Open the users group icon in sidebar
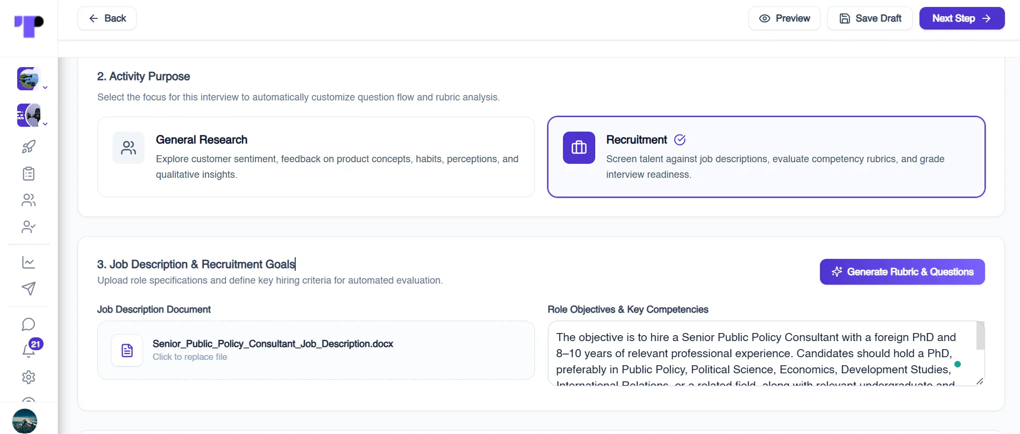This screenshot has width=1020, height=434. 28,200
